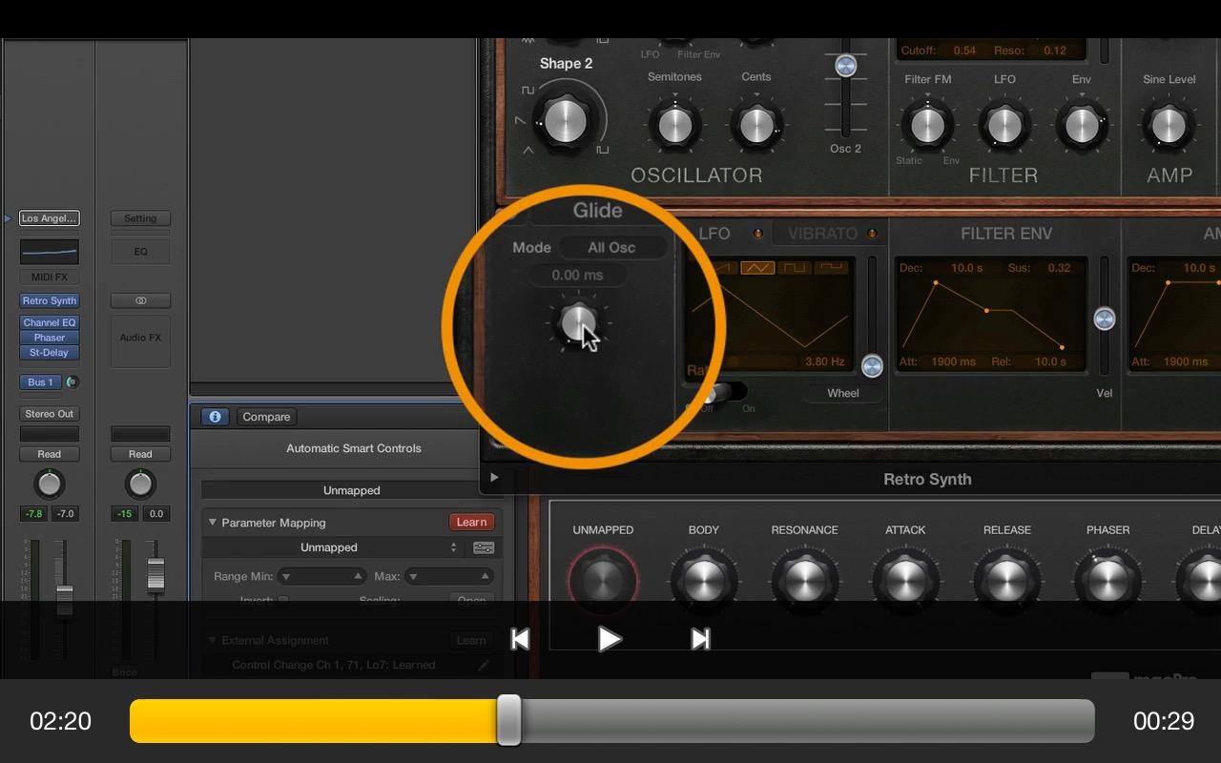This screenshot has width=1221, height=763.
Task: Toggle the VIBRATO power indicator light
Action: click(871, 234)
